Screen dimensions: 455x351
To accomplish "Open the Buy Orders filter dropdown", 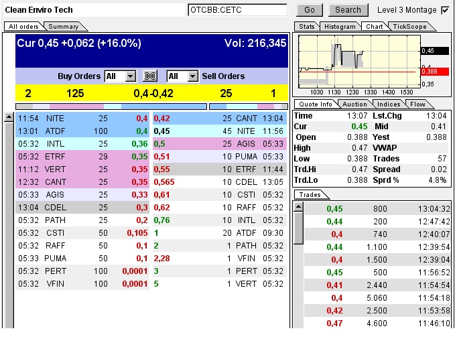I will (x=130, y=76).
